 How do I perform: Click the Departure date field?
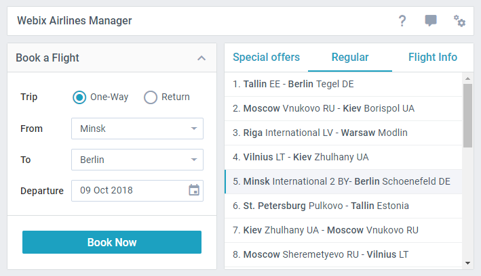[137, 190]
